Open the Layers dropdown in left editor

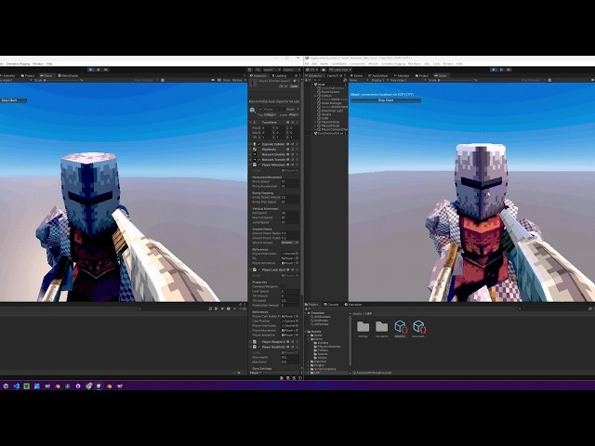tap(271, 70)
